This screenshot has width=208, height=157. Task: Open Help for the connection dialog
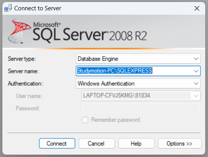(136, 144)
